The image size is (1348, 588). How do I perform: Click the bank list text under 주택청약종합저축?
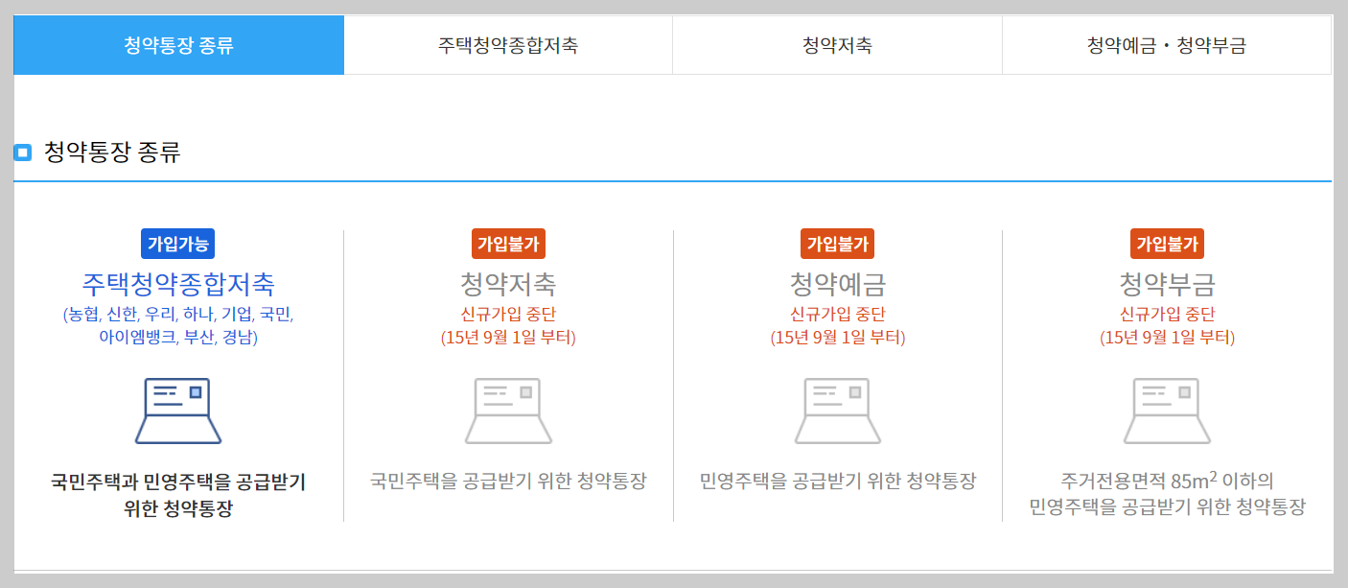point(177,323)
